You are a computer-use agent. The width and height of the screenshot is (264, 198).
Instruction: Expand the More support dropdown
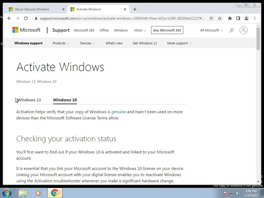(x=179, y=43)
